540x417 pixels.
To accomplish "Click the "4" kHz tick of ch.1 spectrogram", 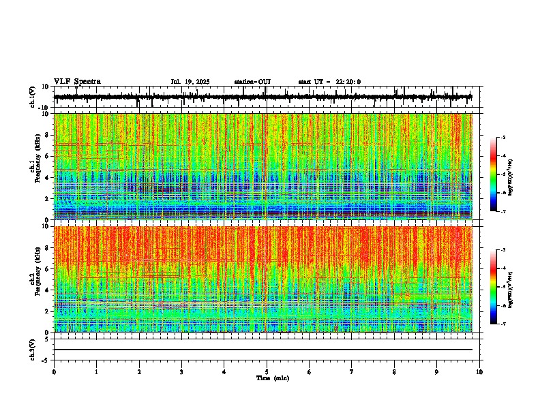I will click(x=47, y=178).
